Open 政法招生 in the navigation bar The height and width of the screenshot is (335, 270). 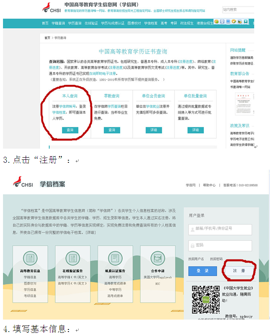pyautogui.click(x=187, y=23)
